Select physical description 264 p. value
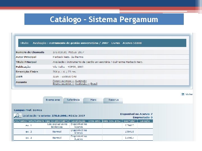This screenshot has height=151, width=202. coord(64,72)
